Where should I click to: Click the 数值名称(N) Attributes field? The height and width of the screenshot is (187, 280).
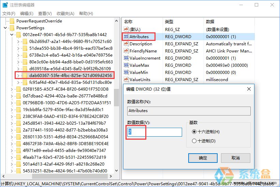pos(189,111)
